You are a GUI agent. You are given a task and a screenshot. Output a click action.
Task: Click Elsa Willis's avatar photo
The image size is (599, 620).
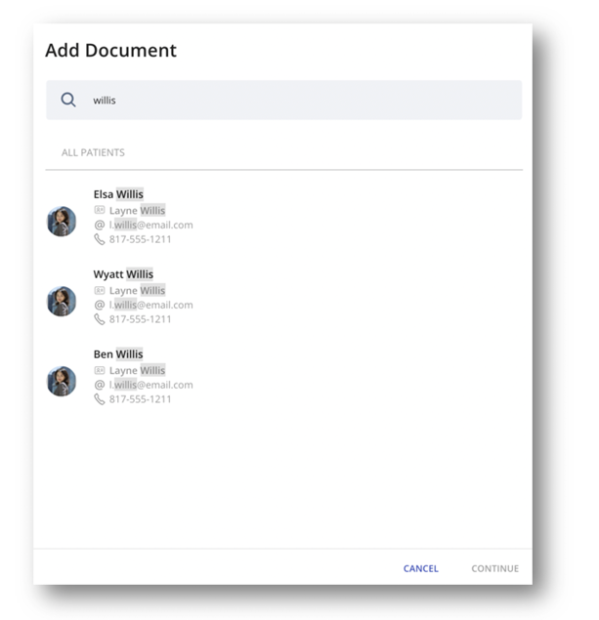pyautogui.click(x=62, y=222)
